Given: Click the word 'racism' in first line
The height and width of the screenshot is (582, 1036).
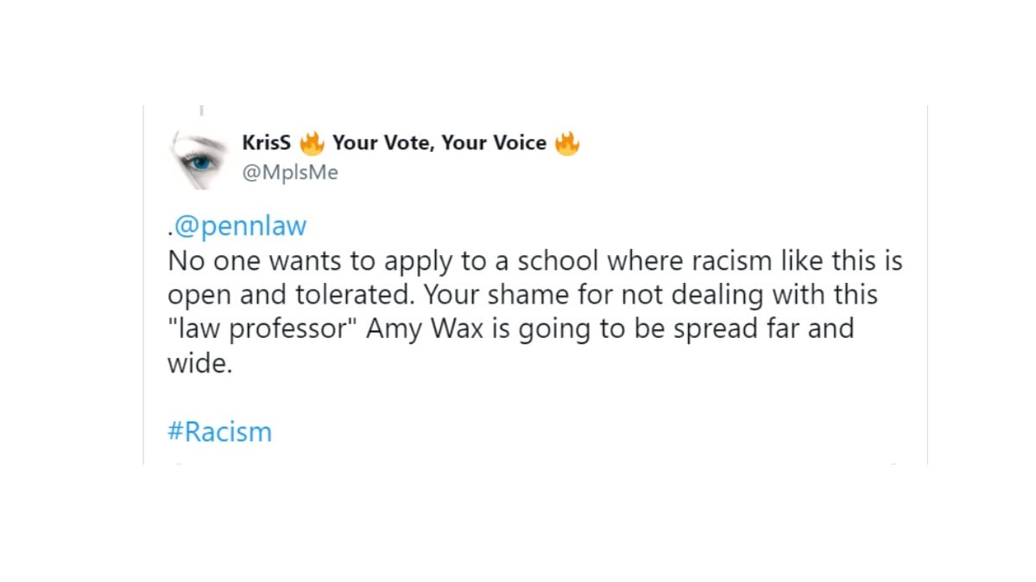Looking at the screenshot, I should (702, 260).
